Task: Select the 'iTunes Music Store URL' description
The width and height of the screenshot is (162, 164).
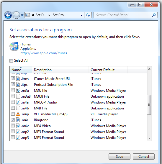Action: 52,79
